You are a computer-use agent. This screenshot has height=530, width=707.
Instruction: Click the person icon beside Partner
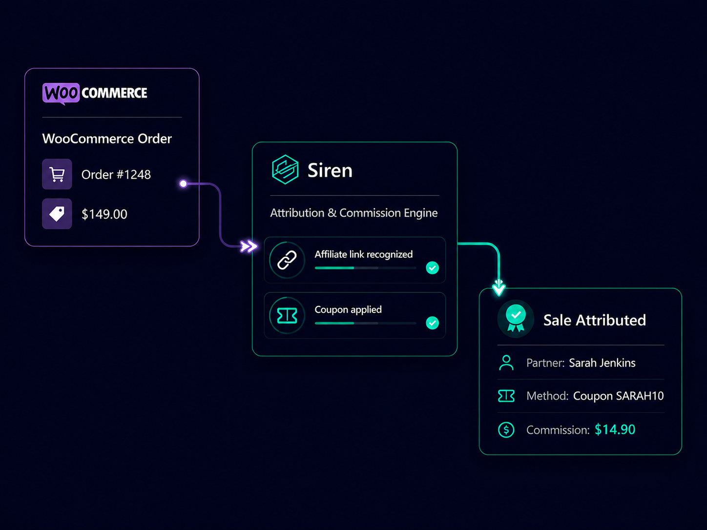pos(506,363)
